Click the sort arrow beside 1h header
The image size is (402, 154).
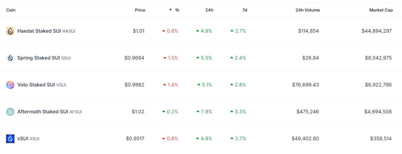click(171, 10)
